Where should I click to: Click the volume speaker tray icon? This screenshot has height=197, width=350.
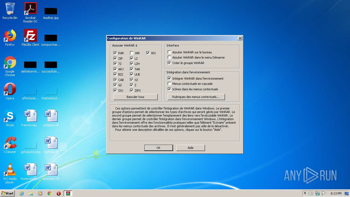pos(311,193)
